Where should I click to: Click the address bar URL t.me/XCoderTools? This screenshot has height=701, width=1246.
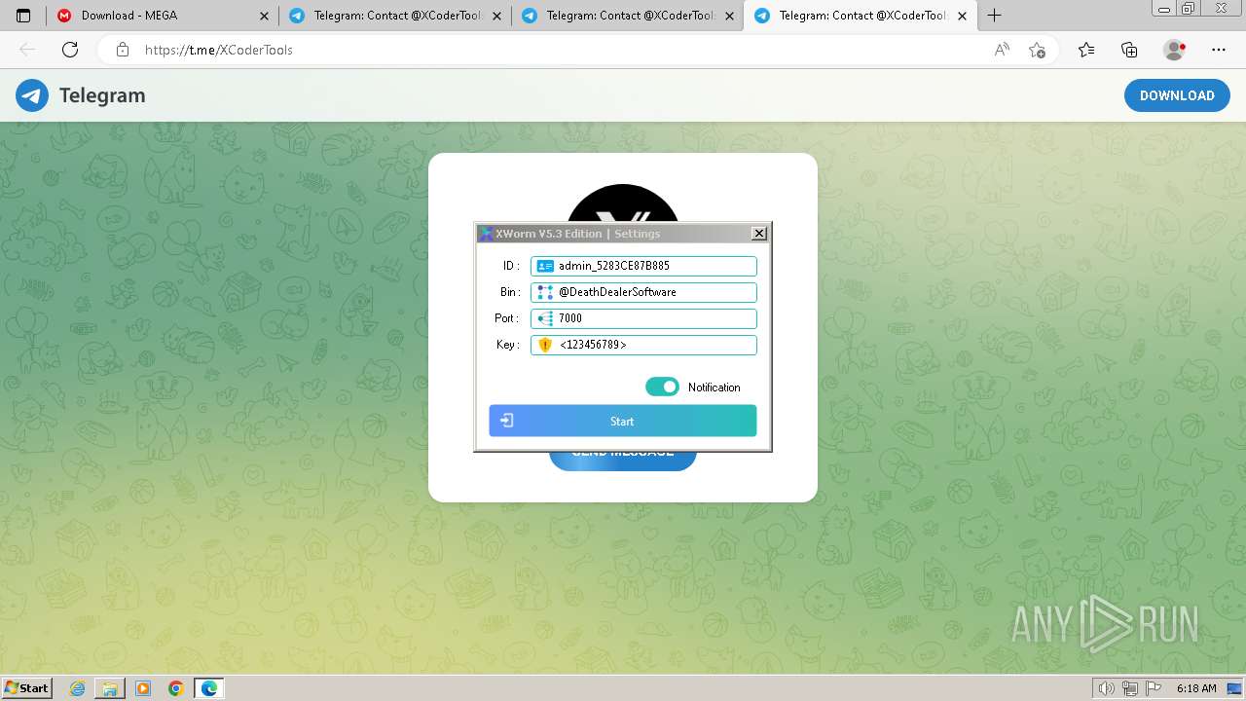point(219,50)
